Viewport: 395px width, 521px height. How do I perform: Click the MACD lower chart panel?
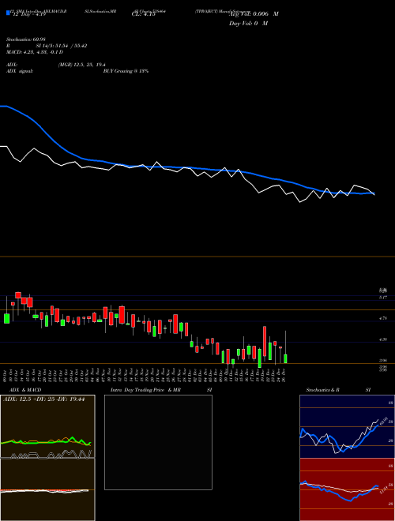click(47, 489)
